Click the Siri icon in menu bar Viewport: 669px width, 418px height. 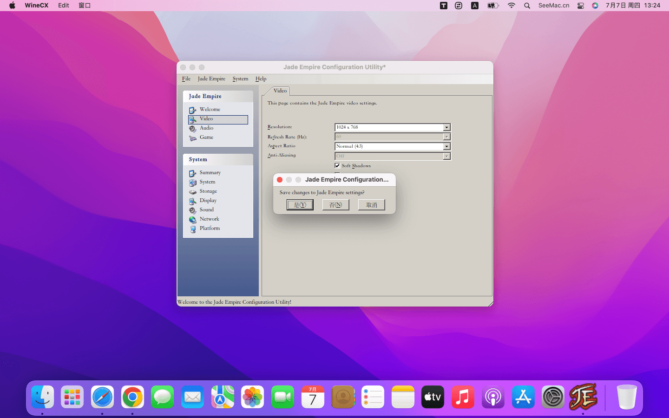595,6
